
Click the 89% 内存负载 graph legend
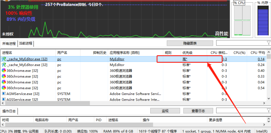21,19
